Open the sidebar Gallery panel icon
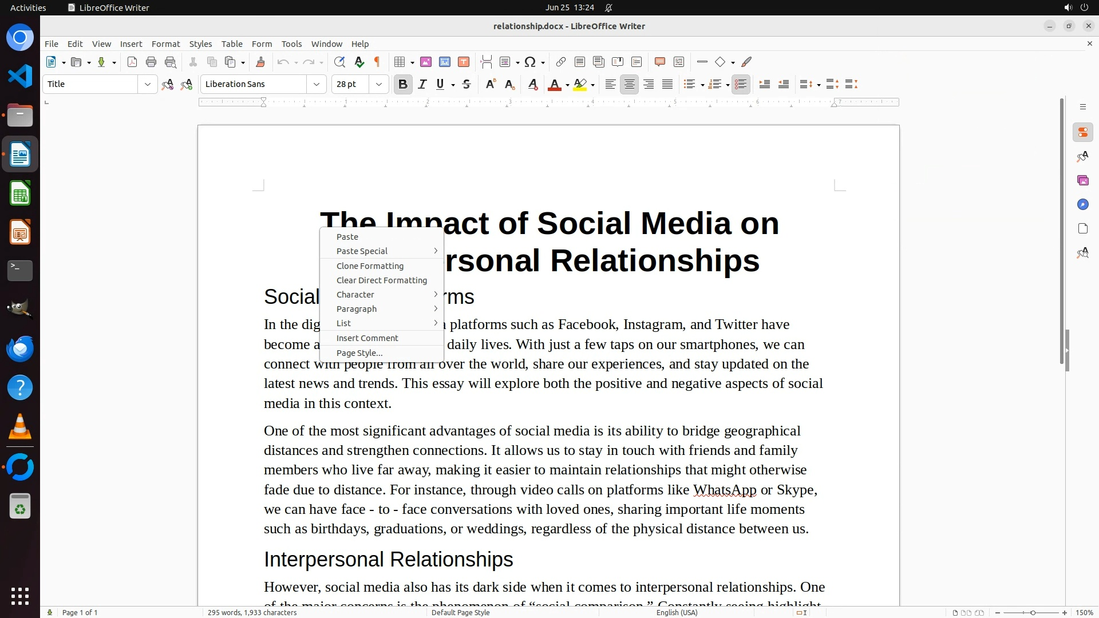 (1082, 181)
